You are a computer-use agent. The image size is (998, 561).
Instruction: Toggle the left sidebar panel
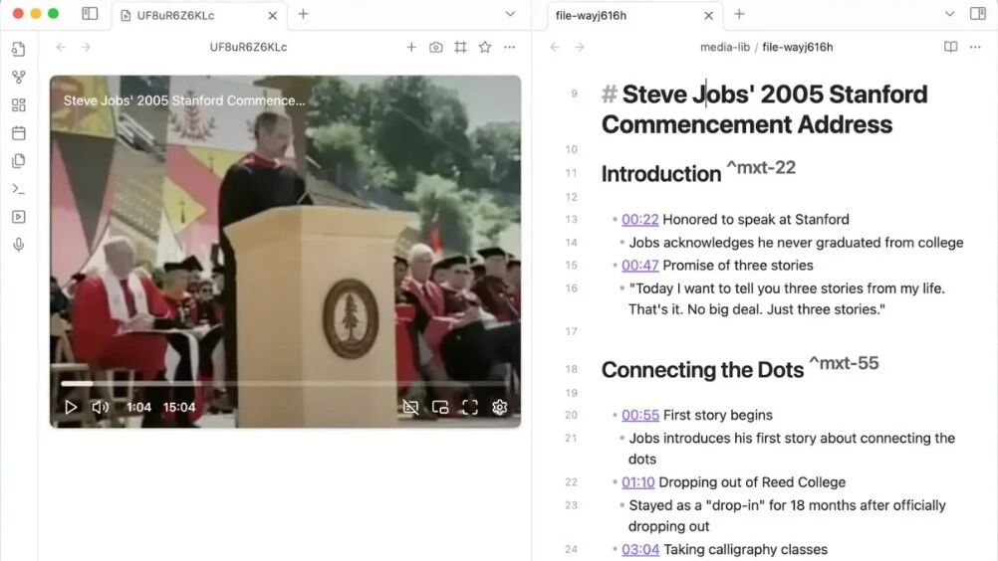pos(90,13)
